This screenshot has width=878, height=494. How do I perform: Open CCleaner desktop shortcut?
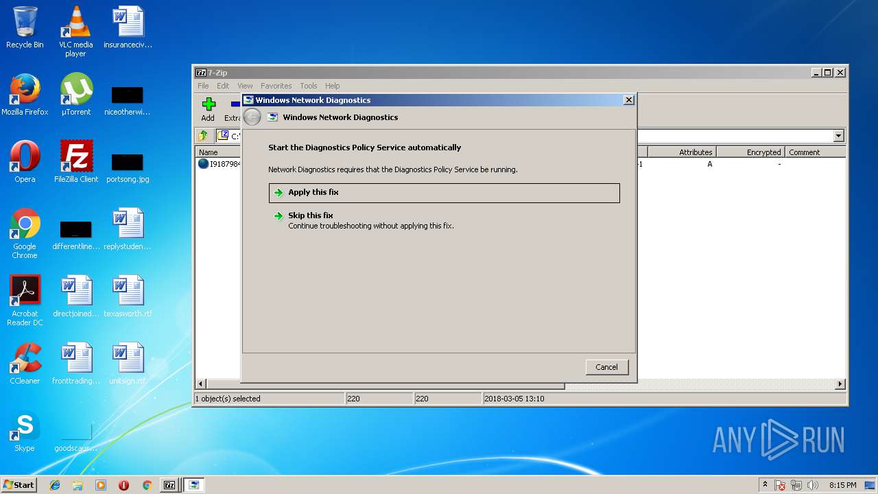tap(25, 364)
